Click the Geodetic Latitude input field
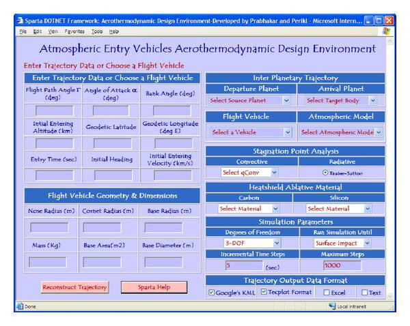The height and width of the screenshot is (326, 410). [x=113, y=143]
